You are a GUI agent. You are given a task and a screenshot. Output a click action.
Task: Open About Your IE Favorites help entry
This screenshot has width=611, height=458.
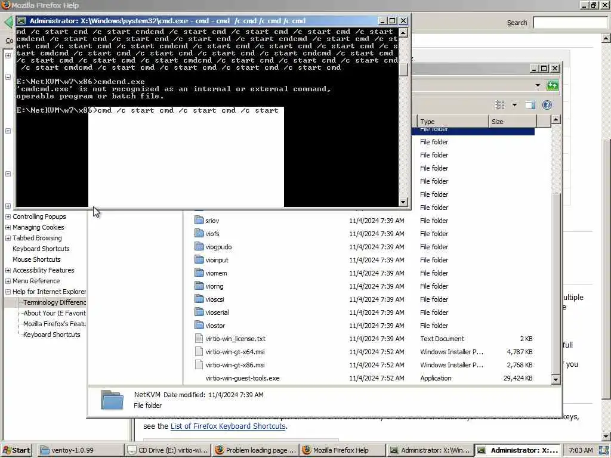[54, 313]
